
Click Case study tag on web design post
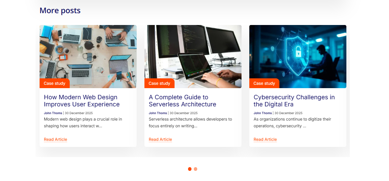54,83
